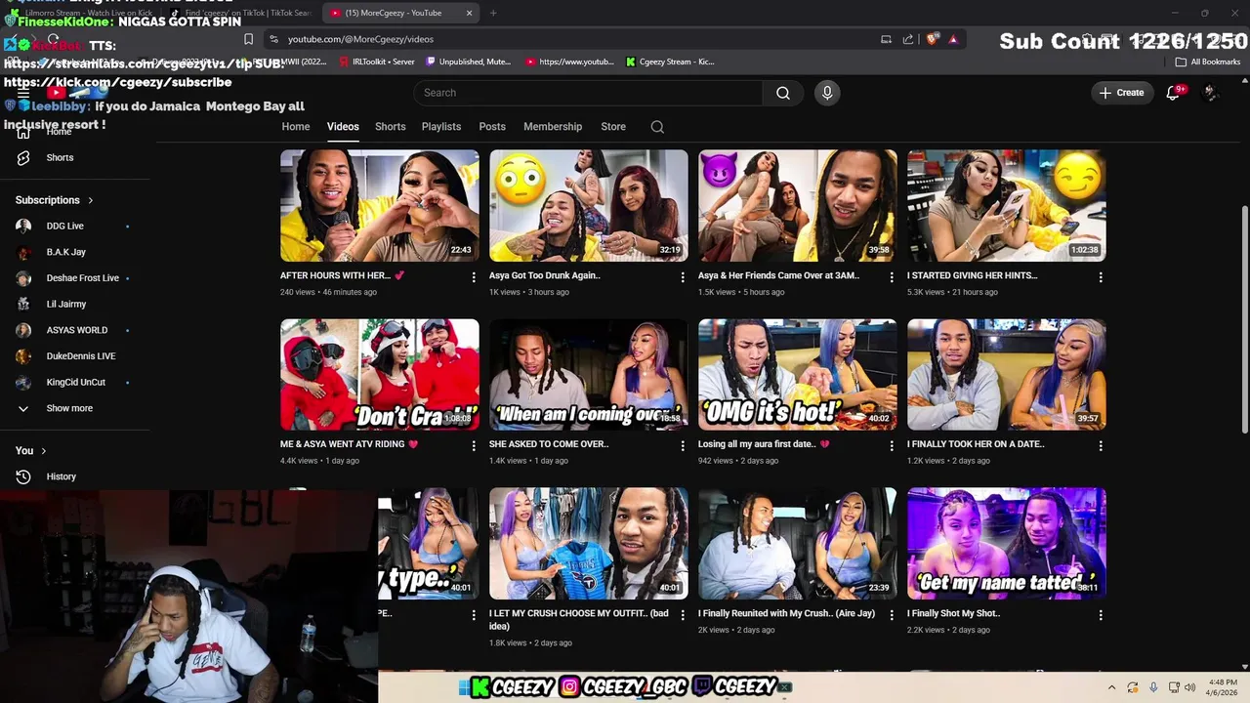Viewport: 1250px width, 703px height.
Task: Activate voice search microphone icon
Action: pos(827,93)
